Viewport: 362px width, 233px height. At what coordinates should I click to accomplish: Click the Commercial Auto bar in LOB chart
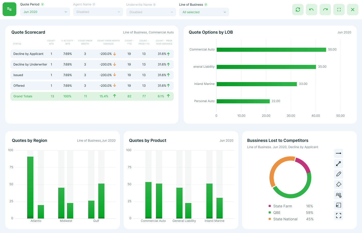coord(271,49)
